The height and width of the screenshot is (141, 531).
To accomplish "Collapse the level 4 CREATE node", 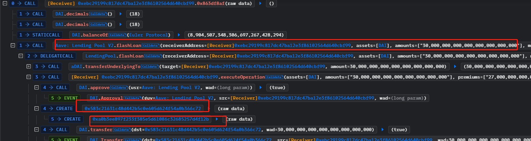I will [37, 108].
